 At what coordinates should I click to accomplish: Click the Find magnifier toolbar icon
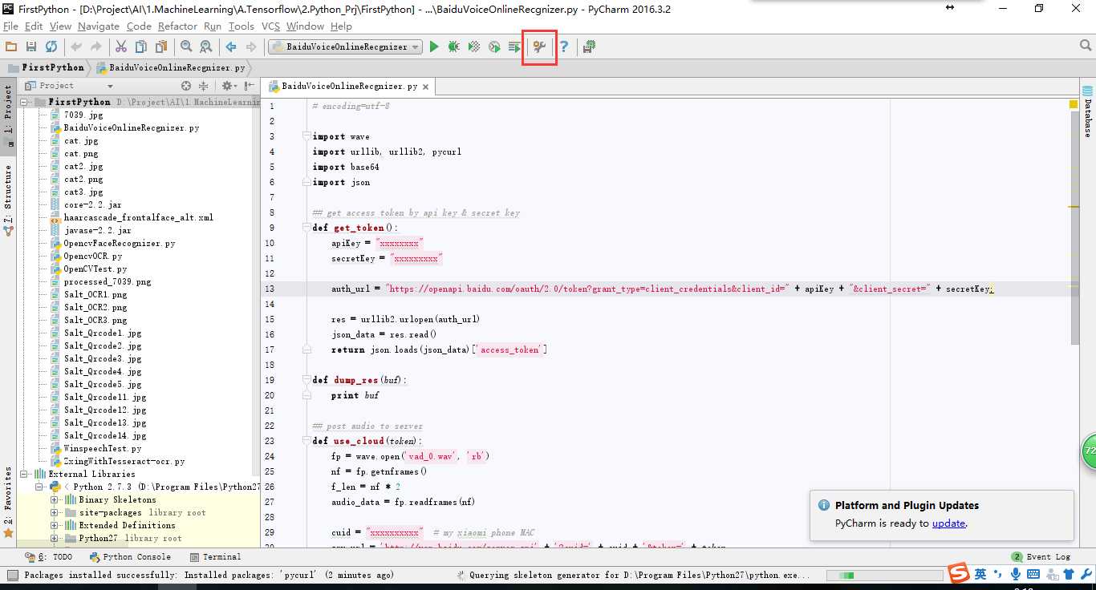tap(186, 47)
